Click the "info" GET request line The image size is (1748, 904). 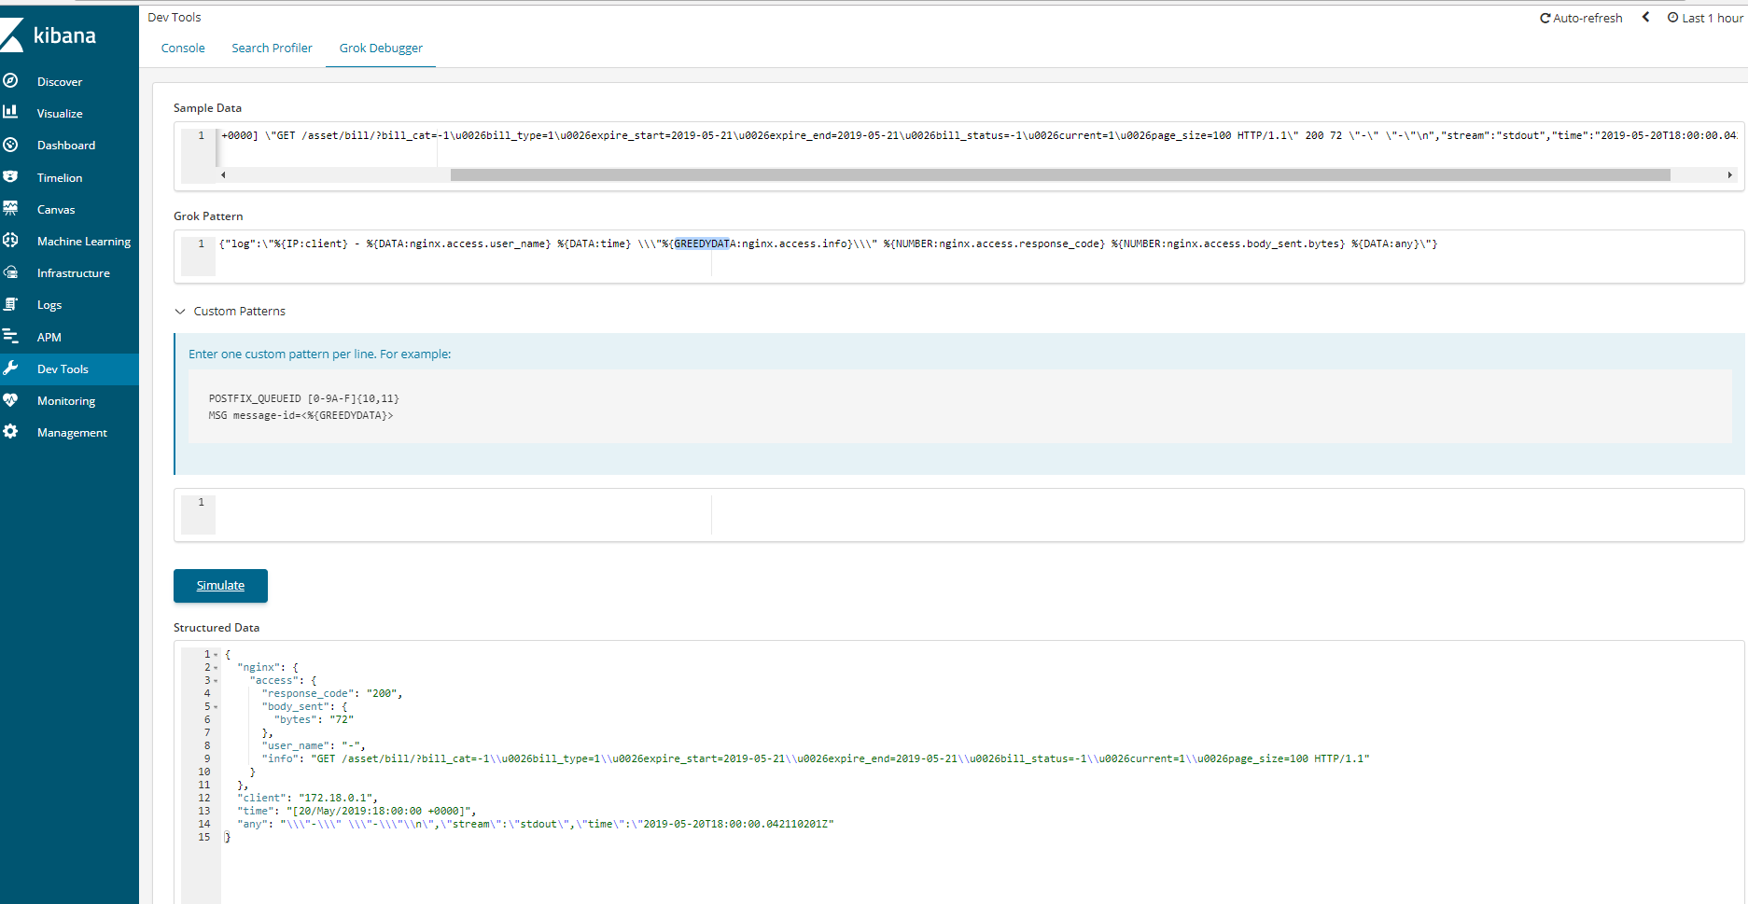coord(816,759)
